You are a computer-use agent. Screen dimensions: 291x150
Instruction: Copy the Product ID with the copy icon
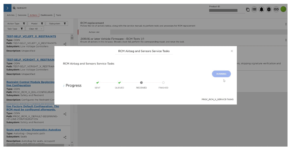tap(248, 9)
